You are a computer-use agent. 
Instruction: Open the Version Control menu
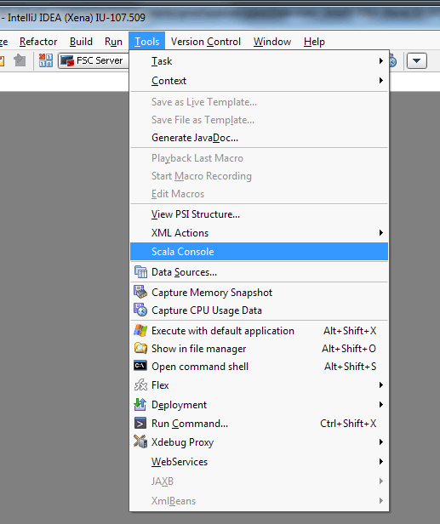(206, 42)
